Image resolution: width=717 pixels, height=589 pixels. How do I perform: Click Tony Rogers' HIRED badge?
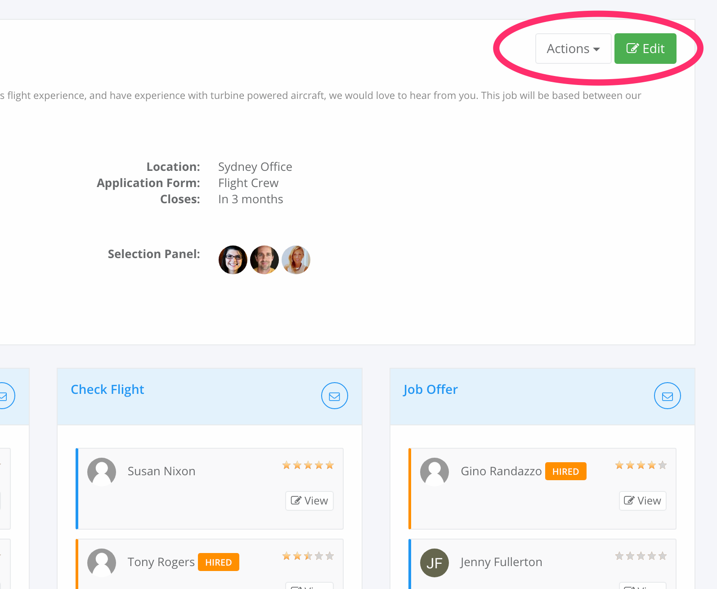[x=219, y=562]
